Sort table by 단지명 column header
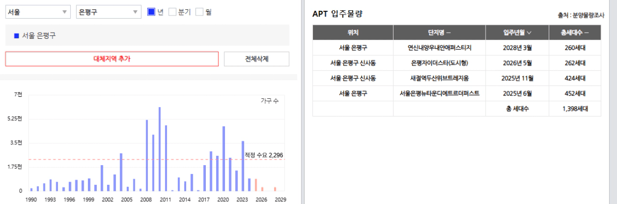This screenshot has height=204, width=617. coord(440,32)
